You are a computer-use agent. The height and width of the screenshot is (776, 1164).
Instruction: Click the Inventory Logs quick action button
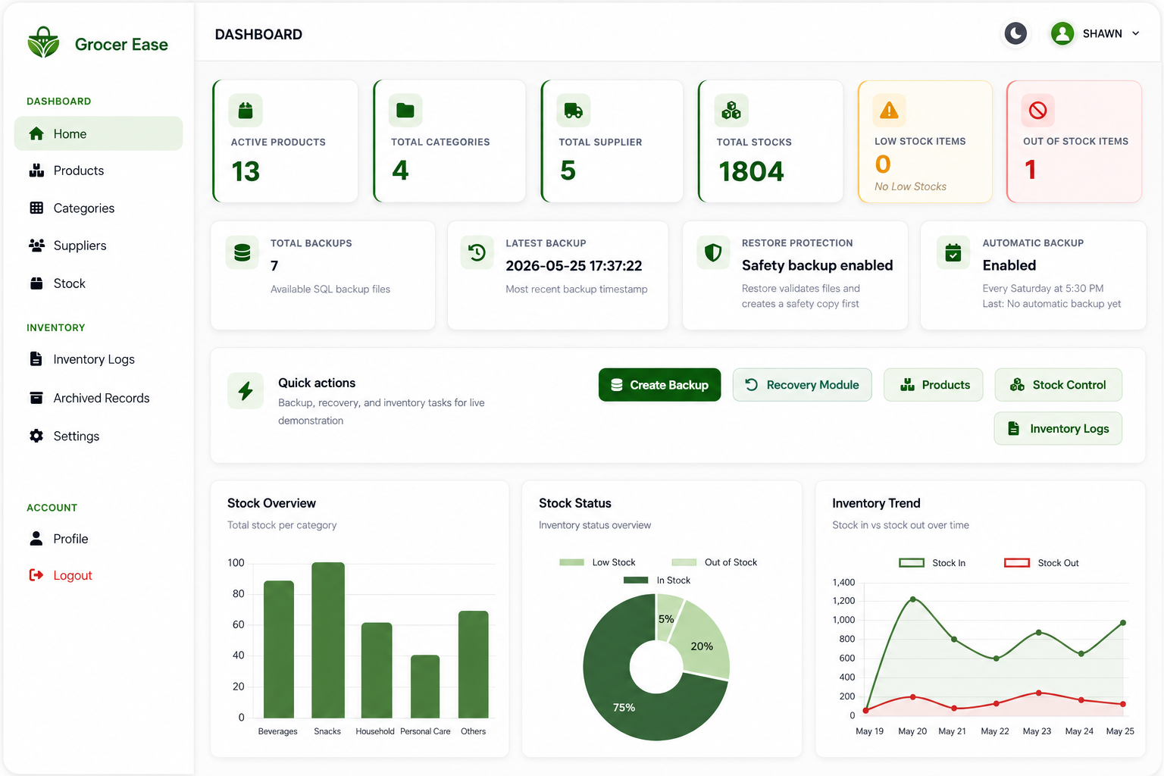pyautogui.click(x=1058, y=428)
